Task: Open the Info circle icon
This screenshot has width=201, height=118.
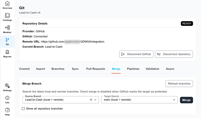Action: (x=7, y=98)
